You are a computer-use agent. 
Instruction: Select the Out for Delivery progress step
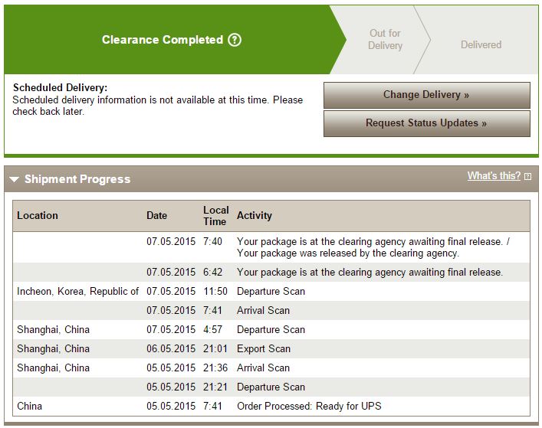[385, 39]
